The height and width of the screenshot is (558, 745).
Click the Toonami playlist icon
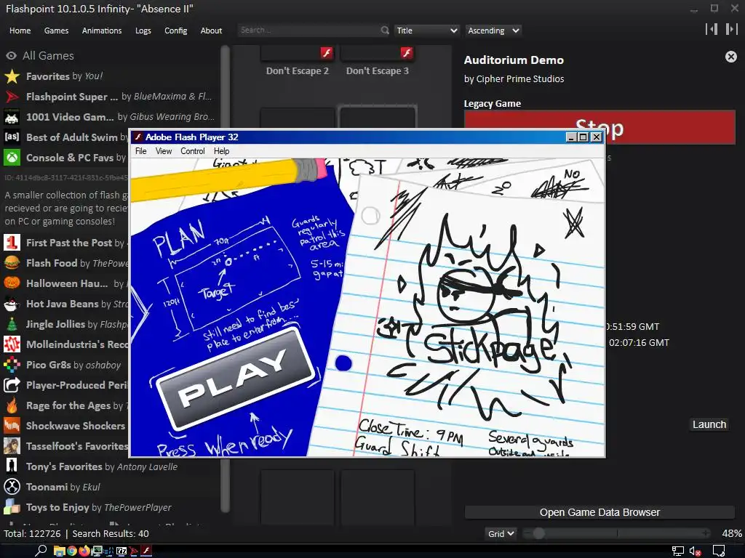pos(12,487)
